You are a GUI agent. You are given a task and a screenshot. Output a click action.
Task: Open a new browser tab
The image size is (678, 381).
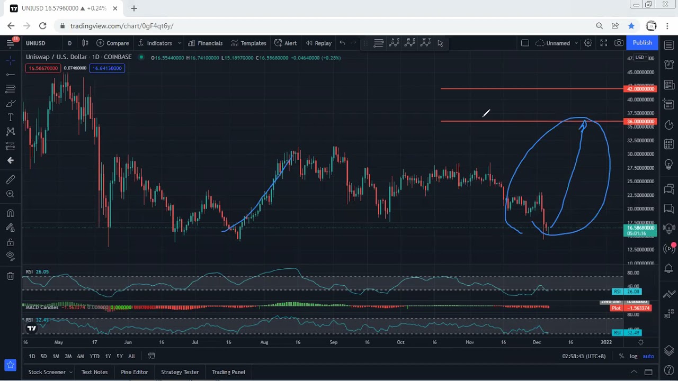click(134, 8)
